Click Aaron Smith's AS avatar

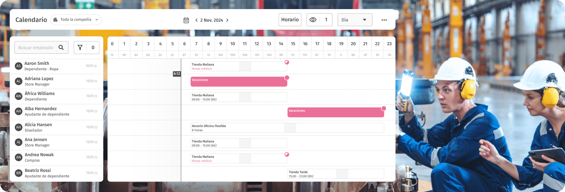19,66
